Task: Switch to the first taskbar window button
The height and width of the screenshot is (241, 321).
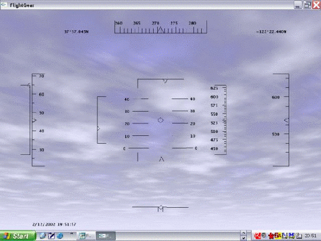Action: pyautogui.click(x=85, y=236)
